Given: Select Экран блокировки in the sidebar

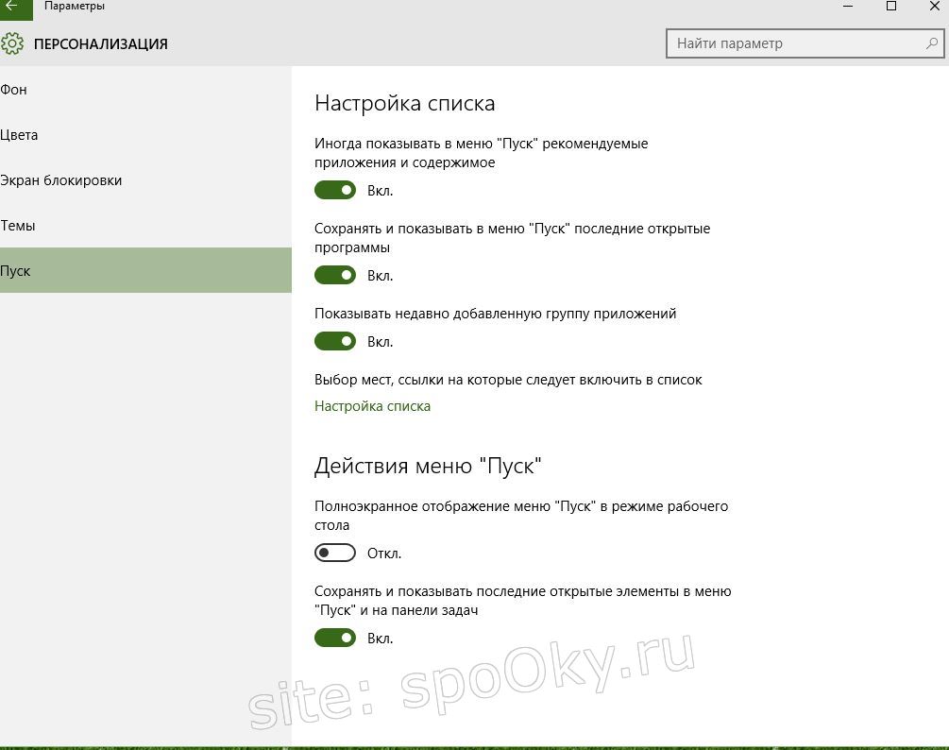Looking at the screenshot, I should [x=61, y=180].
